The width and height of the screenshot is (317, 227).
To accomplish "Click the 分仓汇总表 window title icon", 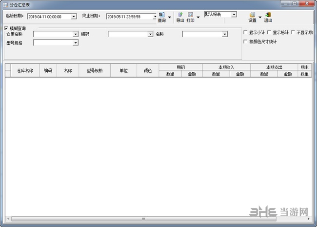I will pos(5,5).
